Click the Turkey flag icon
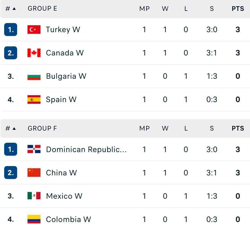Screen dimensions: 250x229 (x=34, y=30)
